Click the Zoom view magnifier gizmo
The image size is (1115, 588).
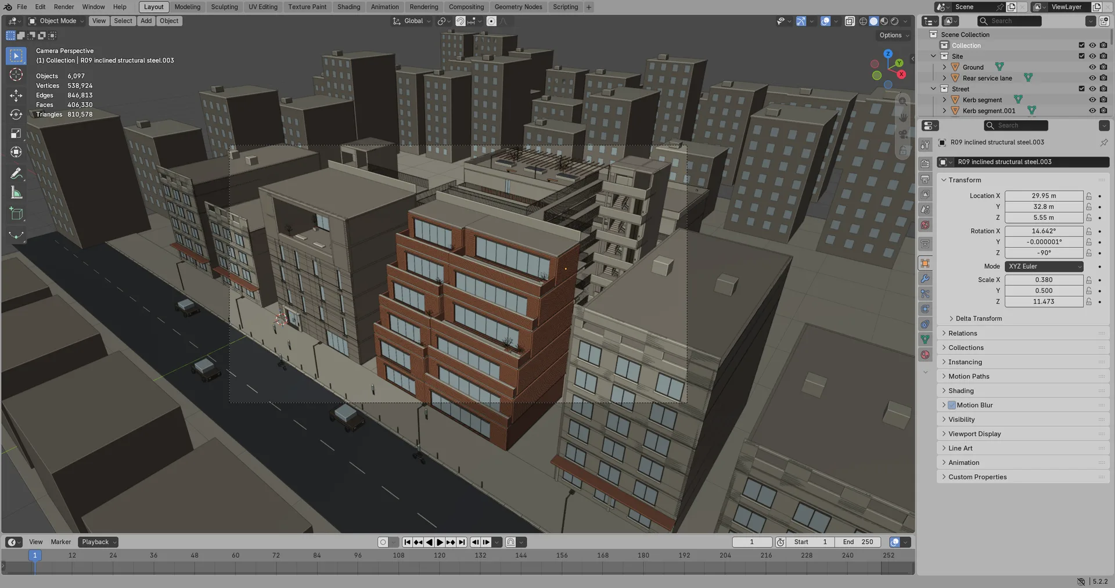click(902, 101)
